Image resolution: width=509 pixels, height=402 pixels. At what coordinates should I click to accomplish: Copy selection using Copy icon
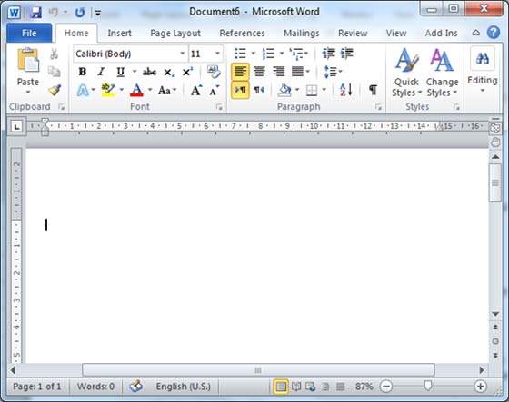coord(54,72)
